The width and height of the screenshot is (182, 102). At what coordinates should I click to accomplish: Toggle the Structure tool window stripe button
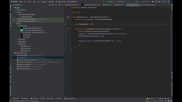coord(11,69)
